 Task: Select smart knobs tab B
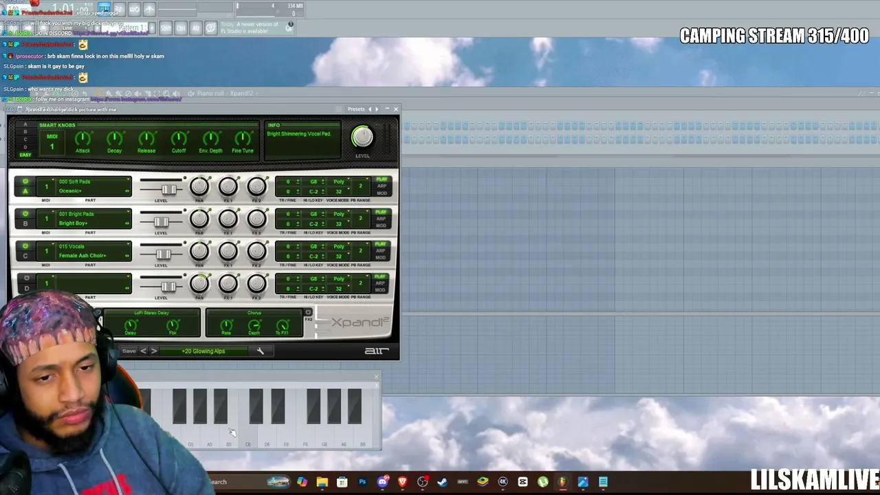point(25,132)
